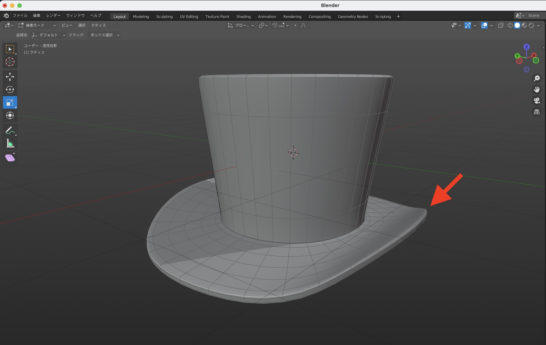Click the pan view hand icon
Image resolution: width=546 pixels, height=345 pixels.
[x=537, y=90]
